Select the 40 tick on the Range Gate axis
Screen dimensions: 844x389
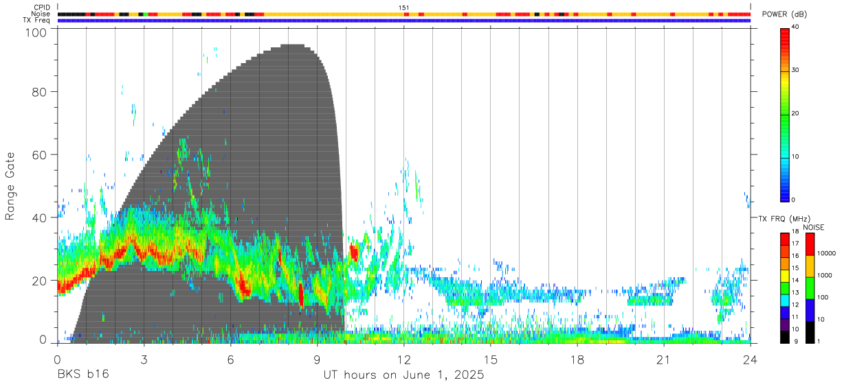tap(41, 217)
